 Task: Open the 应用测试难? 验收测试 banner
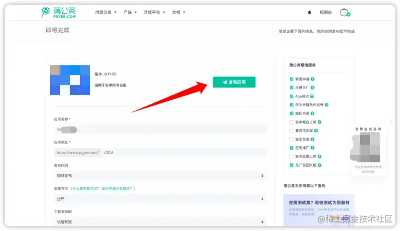tap(319, 210)
